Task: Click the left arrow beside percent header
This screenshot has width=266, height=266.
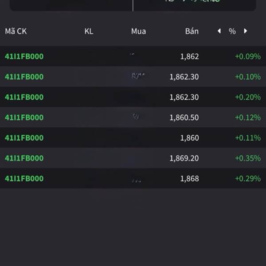Action: click(219, 31)
